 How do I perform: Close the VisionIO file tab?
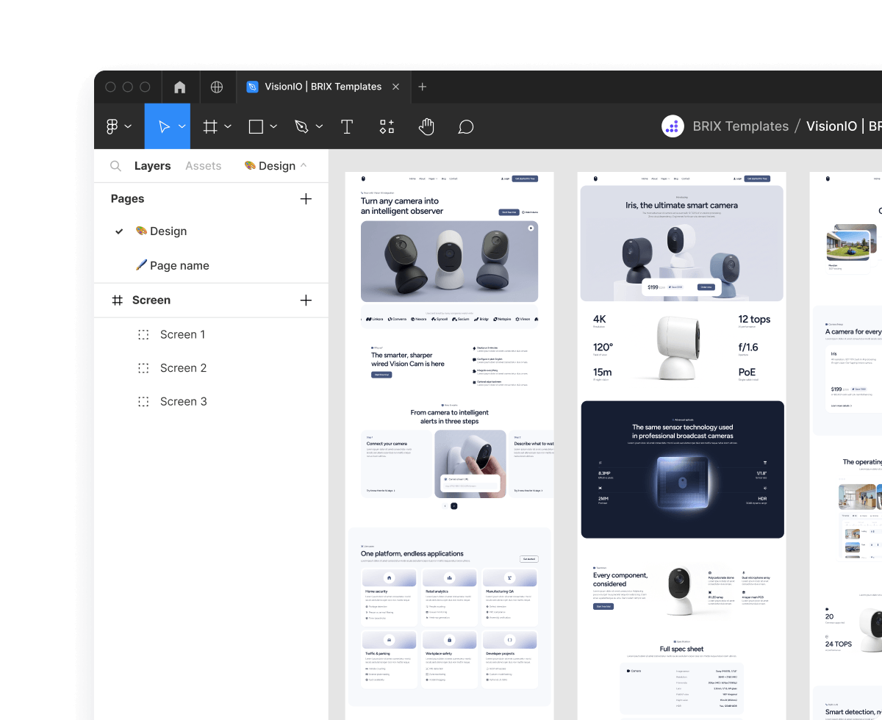click(395, 87)
